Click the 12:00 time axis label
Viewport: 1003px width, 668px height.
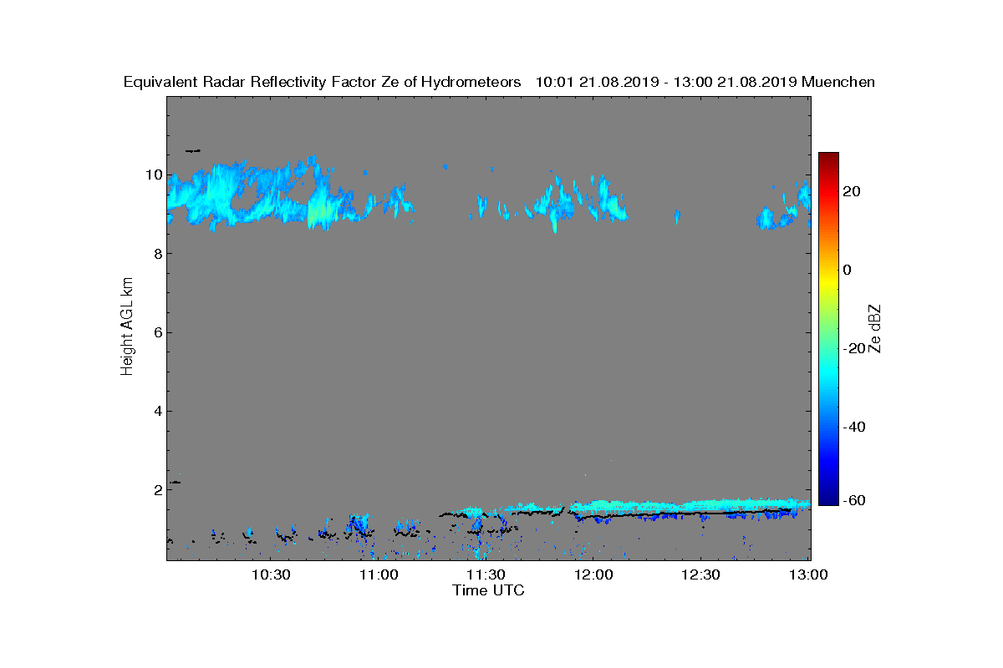pos(593,574)
